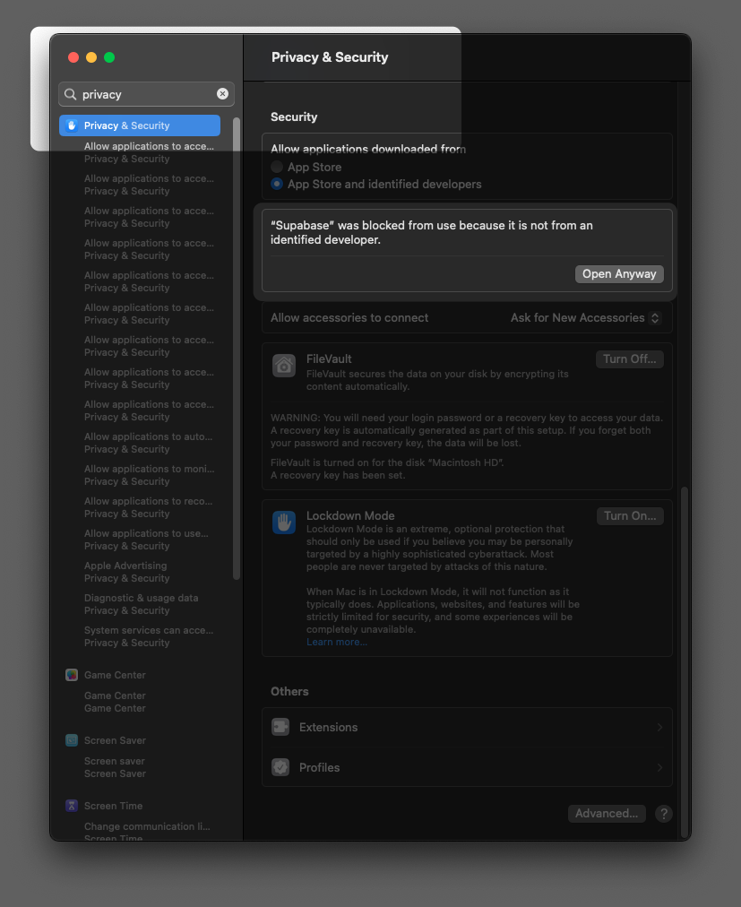Open the Advanced… settings button
This screenshot has height=907, width=741.
[x=607, y=814]
